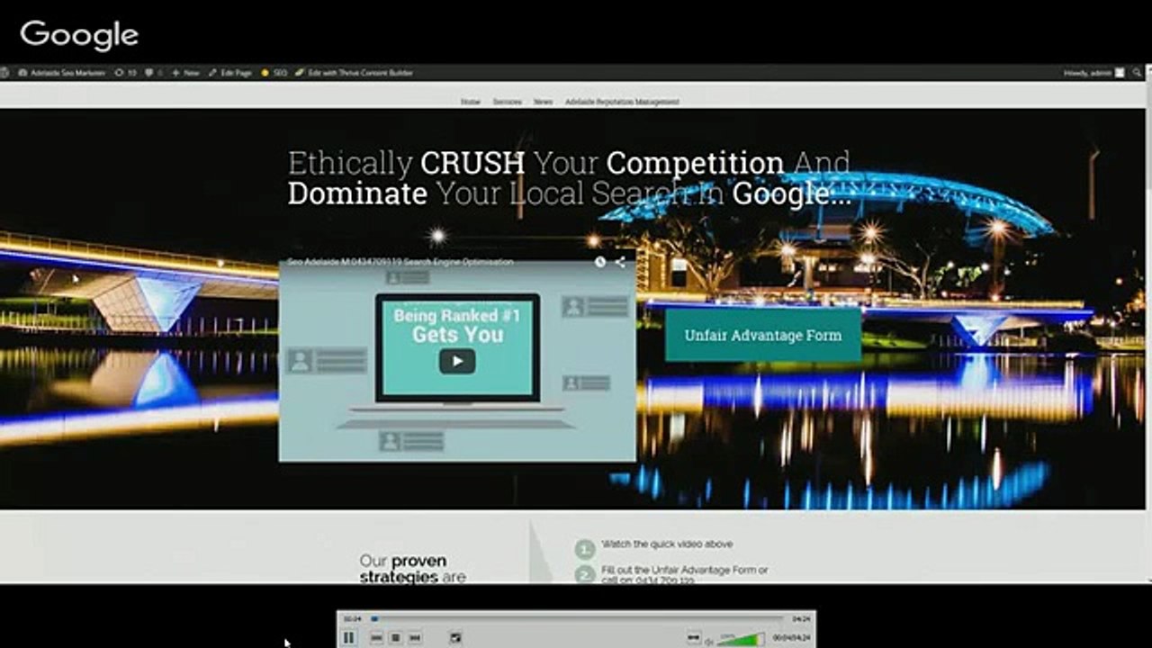Open the News nav link
The width and height of the screenshot is (1152, 648).
pos(543,102)
